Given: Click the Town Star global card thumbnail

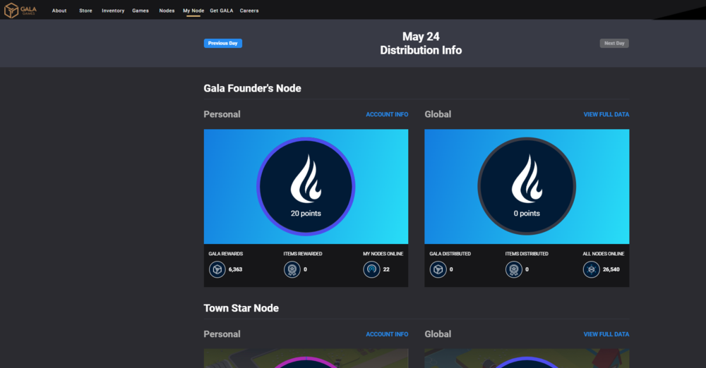Looking at the screenshot, I should click(527, 359).
